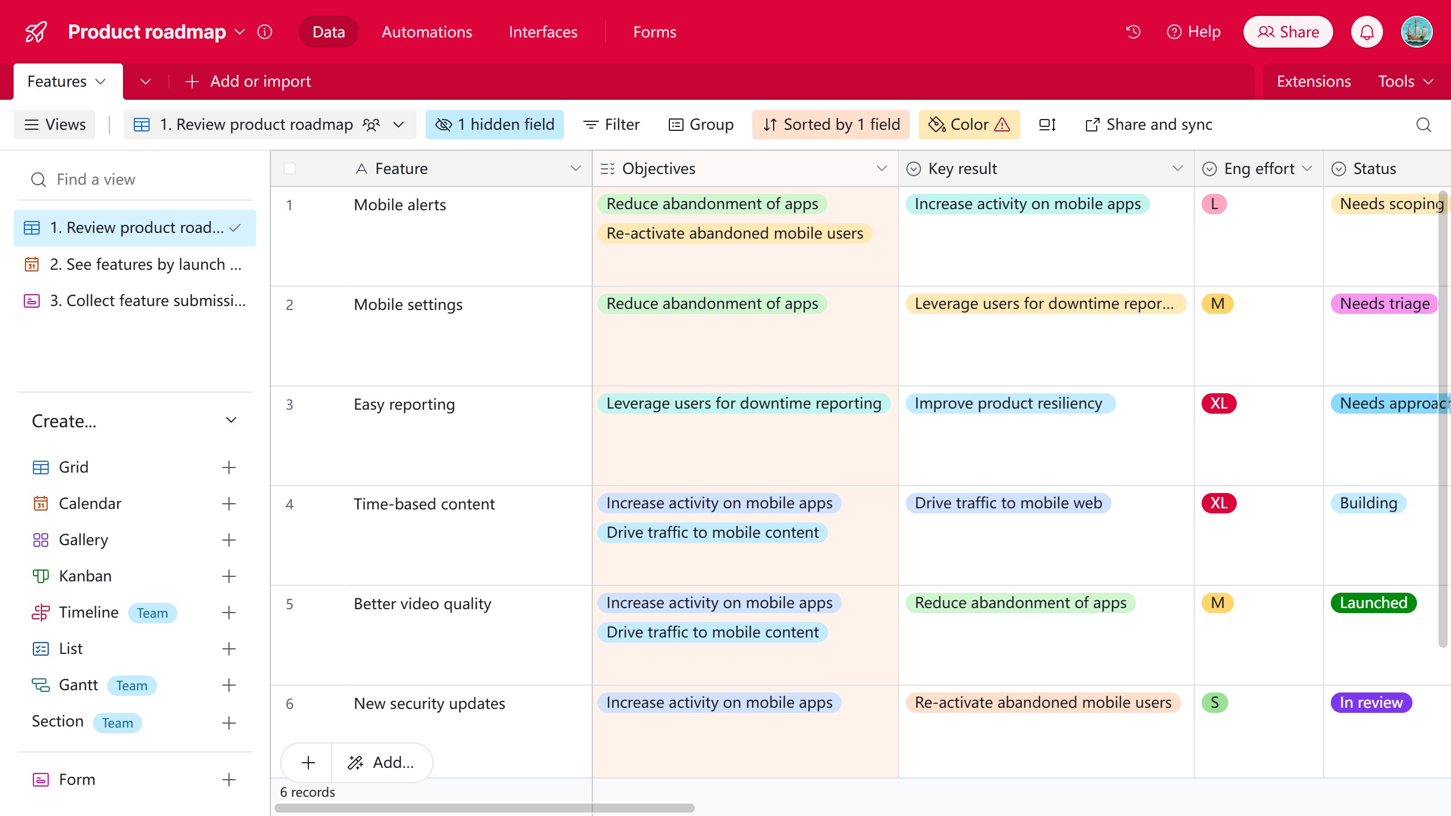Viewport: 1451px width, 816px height.
Task: Open the base history clock icon
Action: point(1133,32)
